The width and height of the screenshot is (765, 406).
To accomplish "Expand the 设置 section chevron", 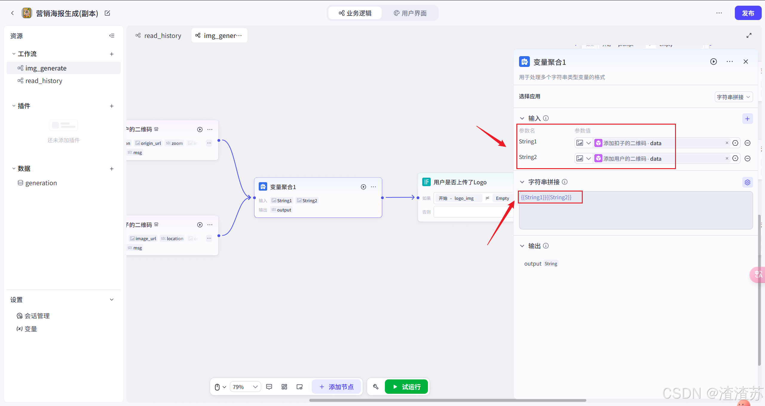I will click(x=112, y=300).
